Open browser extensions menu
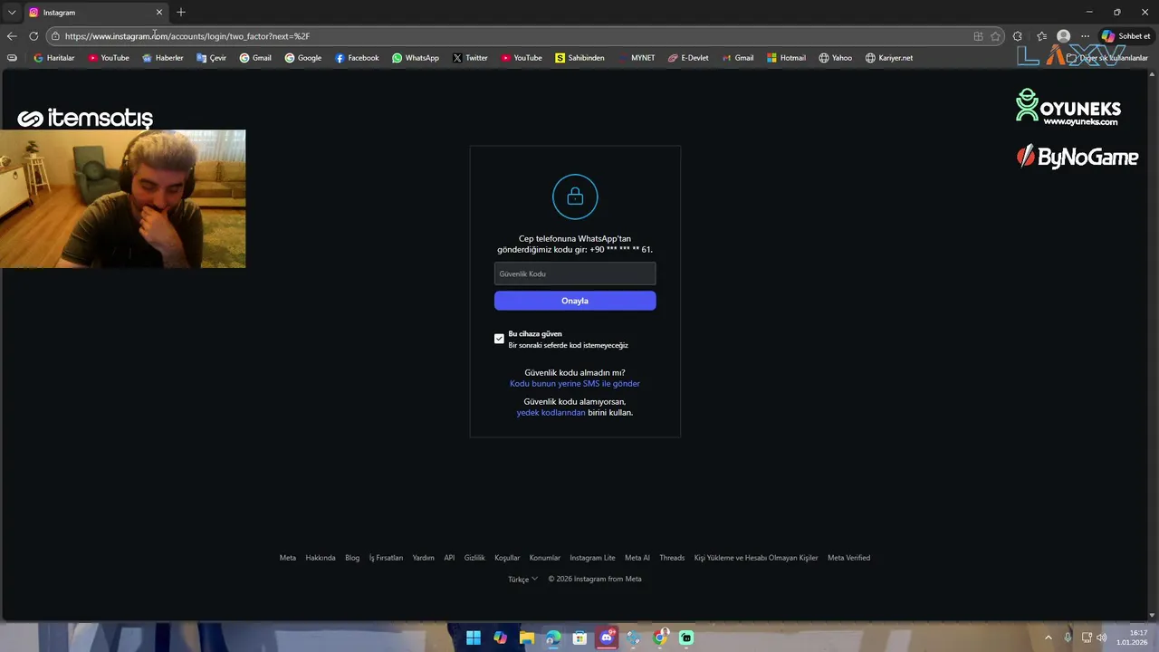 [x=1018, y=36]
